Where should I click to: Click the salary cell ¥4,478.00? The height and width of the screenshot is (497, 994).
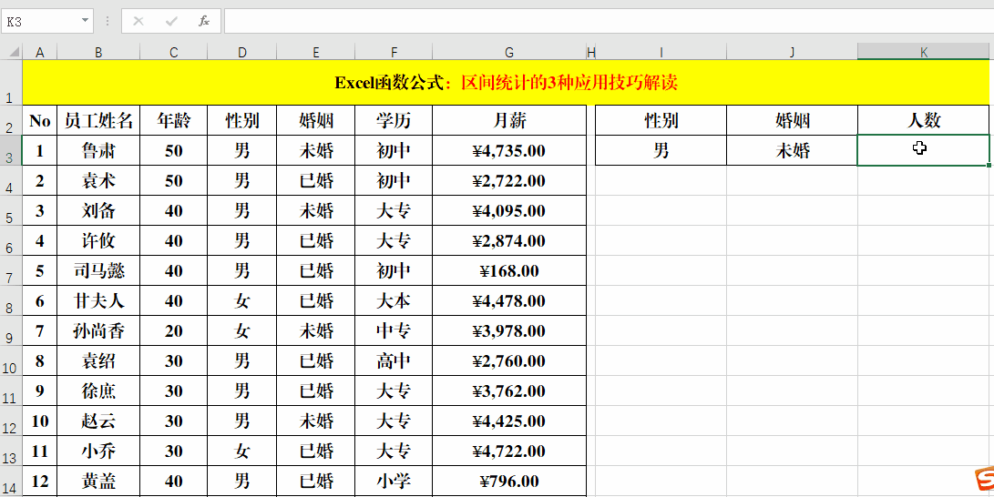[x=509, y=301]
